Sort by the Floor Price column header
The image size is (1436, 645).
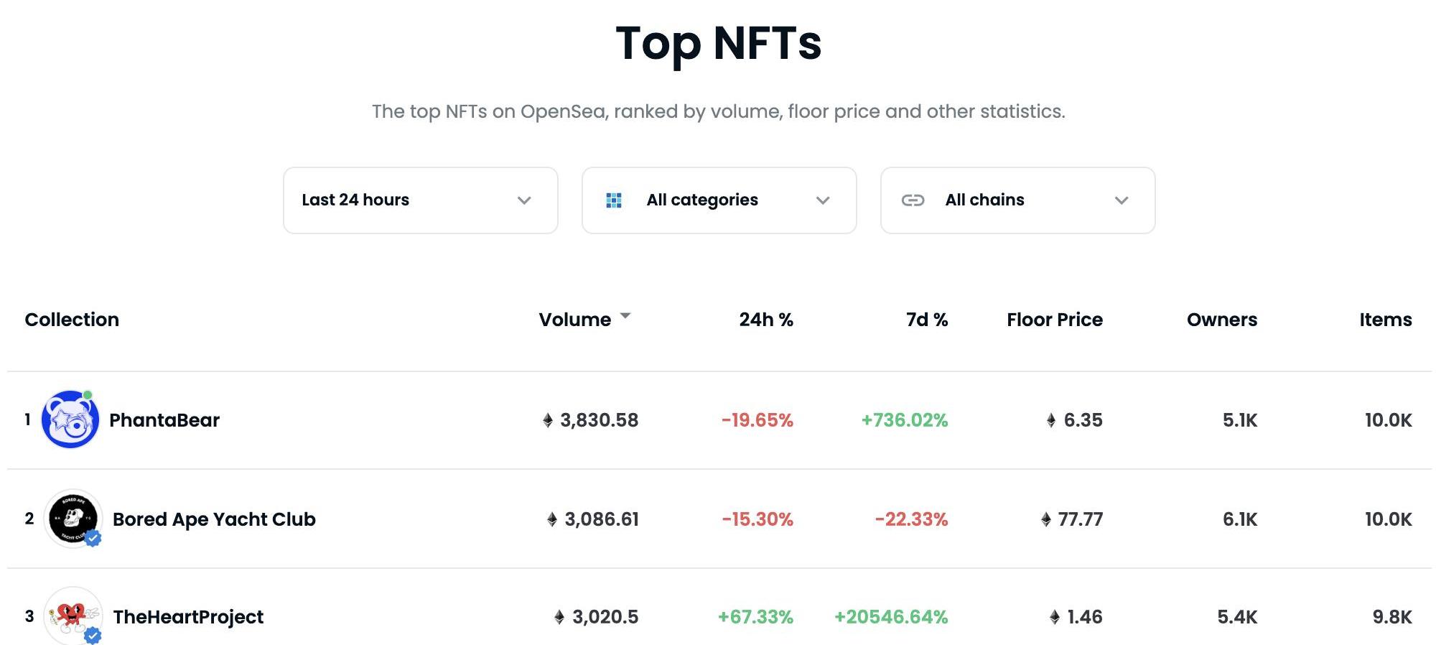[x=1054, y=320]
